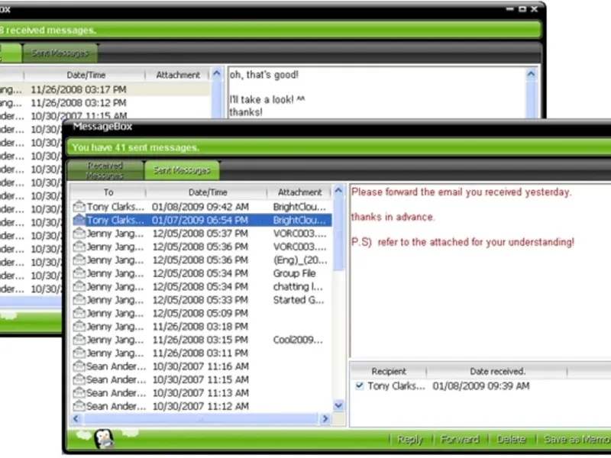
Task: Minimize the back MessageBox window
Action: [x=509, y=9]
